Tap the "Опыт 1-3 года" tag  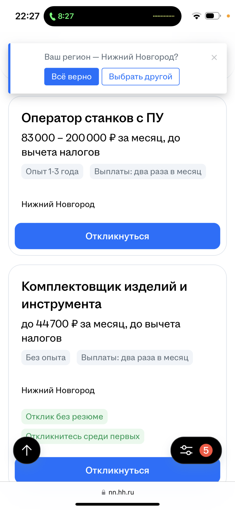click(52, 172)
